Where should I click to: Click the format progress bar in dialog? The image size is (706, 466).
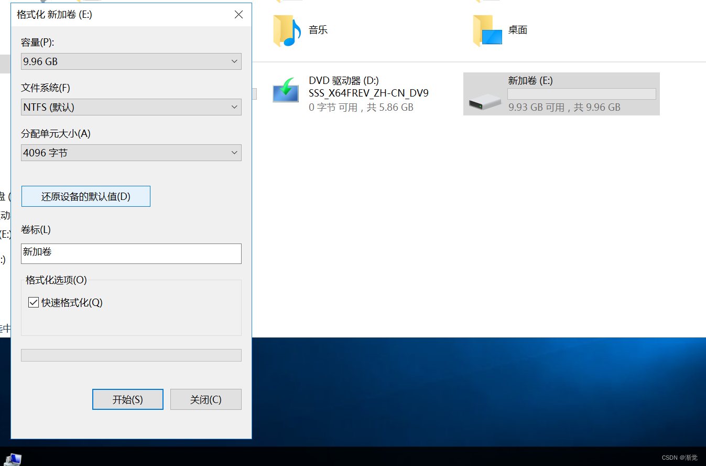click(x=131, y=355)
